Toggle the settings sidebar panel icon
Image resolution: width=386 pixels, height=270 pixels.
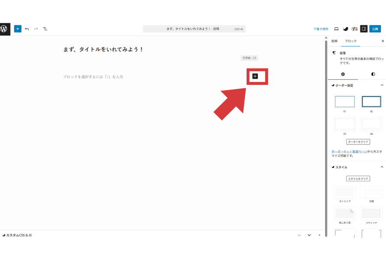(364, 29)
